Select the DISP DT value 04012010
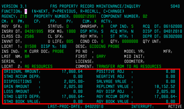 point(173,31)
